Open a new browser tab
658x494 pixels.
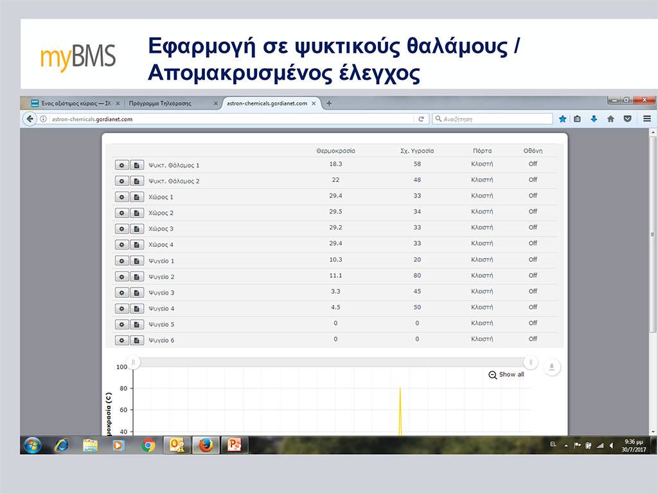329,103
